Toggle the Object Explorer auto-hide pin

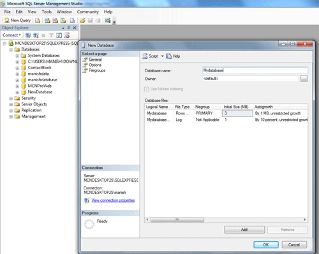pyautogui.click(x=68, y=28)
